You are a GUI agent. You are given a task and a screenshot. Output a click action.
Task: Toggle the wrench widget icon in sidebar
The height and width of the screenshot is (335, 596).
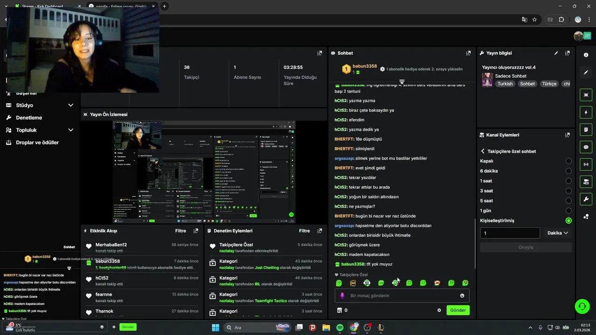click(x=586, y=199)
